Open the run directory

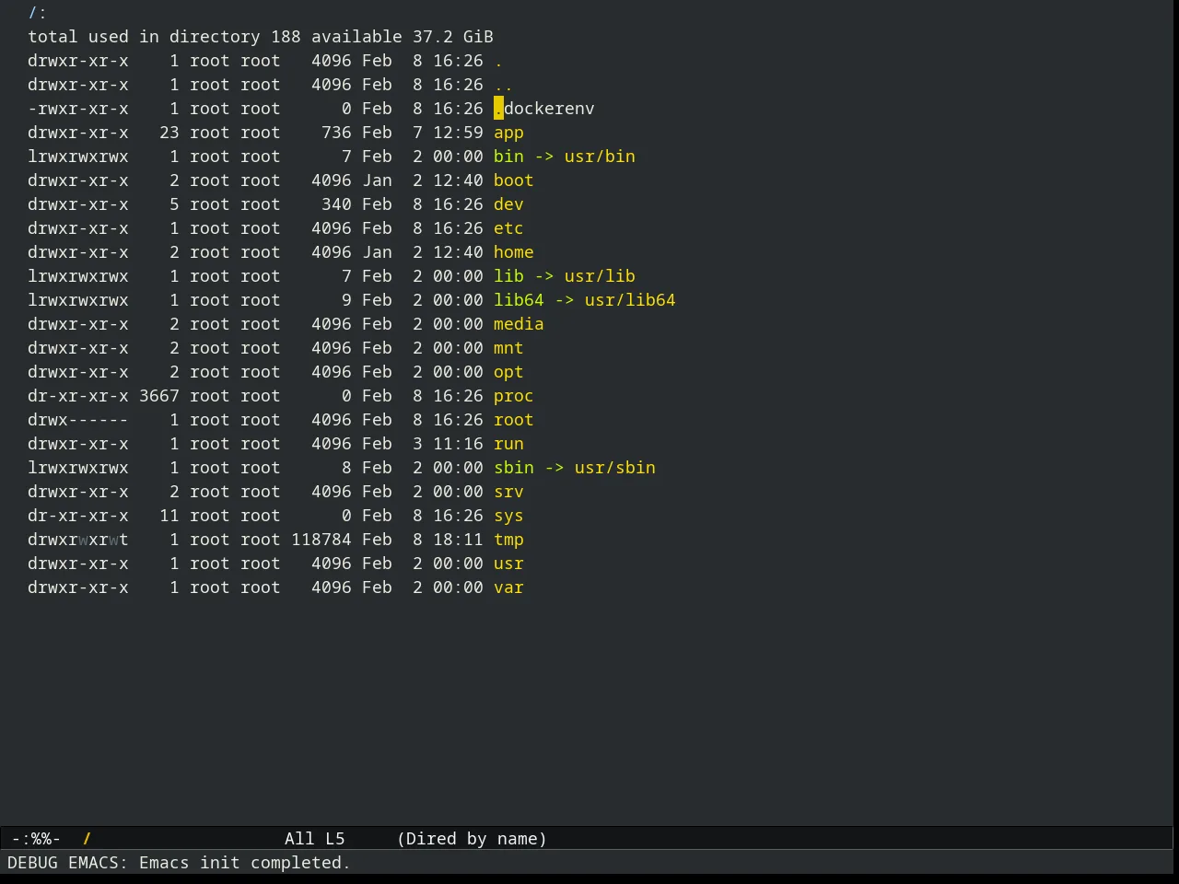tap(508, 444)
